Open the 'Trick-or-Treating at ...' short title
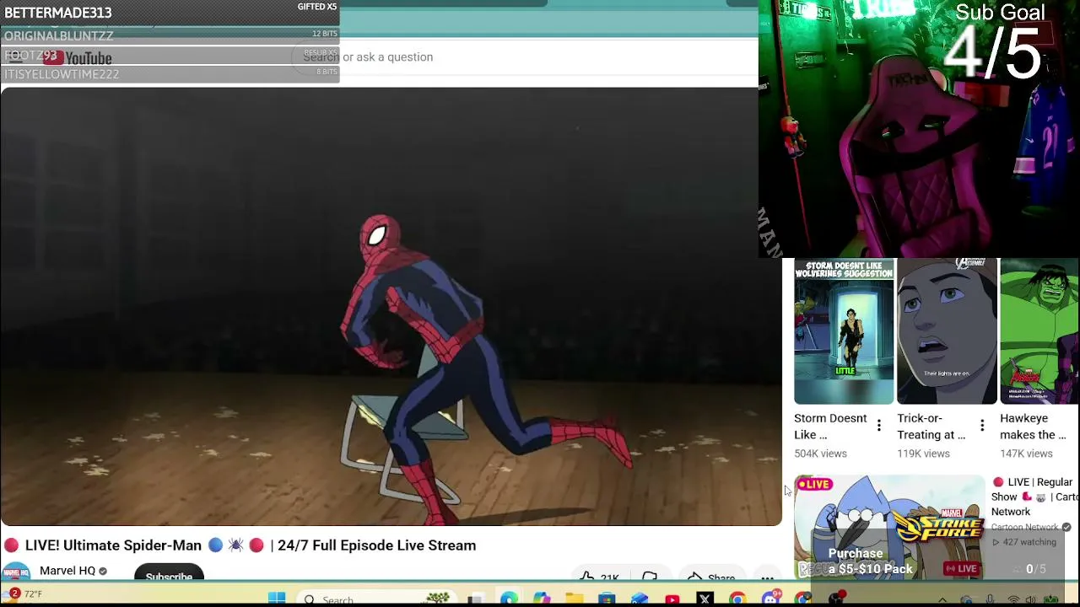 point(931,427)
